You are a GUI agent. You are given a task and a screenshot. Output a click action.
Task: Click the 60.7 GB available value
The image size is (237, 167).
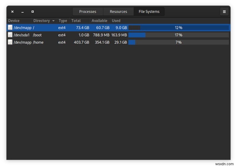pyautogui.click(x=103, y=28)
